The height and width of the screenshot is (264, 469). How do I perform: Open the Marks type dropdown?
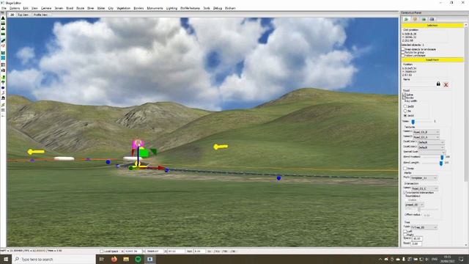coord(424,177)
